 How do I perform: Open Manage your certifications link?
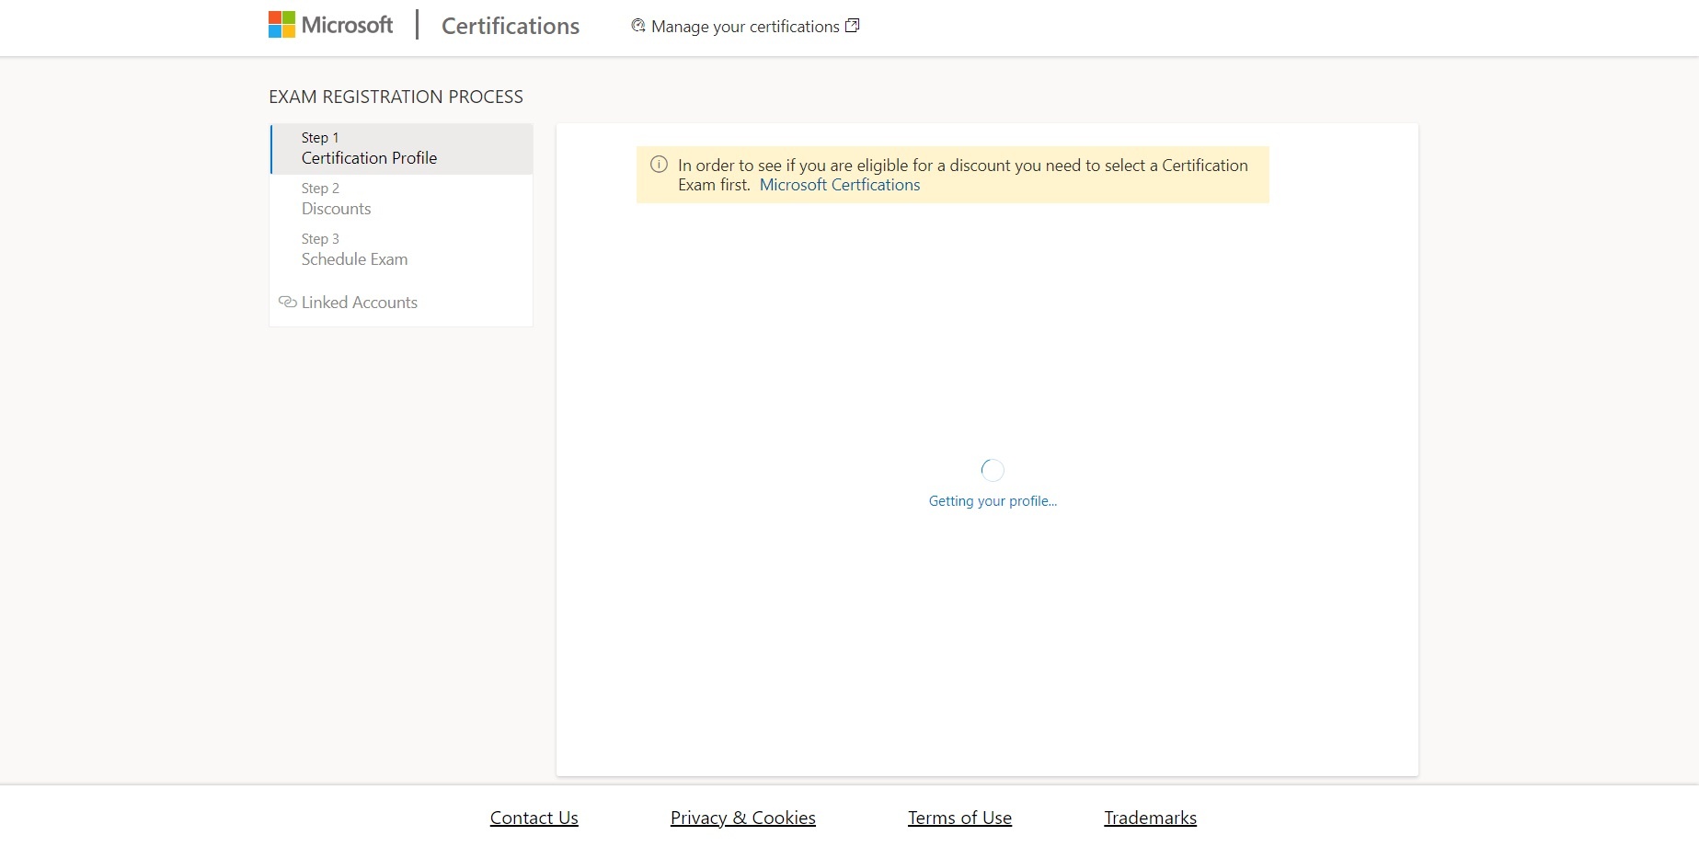tap(745, 27)
